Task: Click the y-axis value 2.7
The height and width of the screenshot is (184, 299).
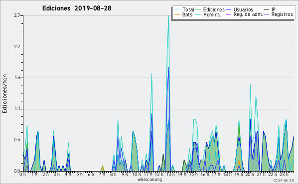Action: tap(17, 15)
